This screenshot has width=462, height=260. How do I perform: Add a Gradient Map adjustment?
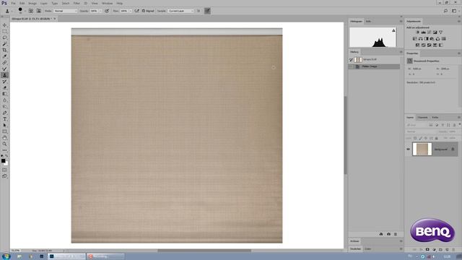tap(441, 45)
